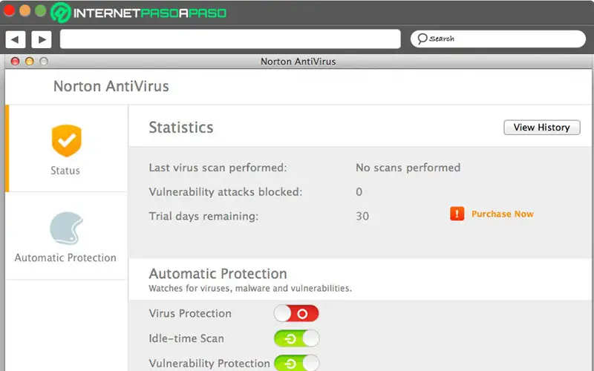Switch to the Automatic Protection tab

click(x=65, y=236)
